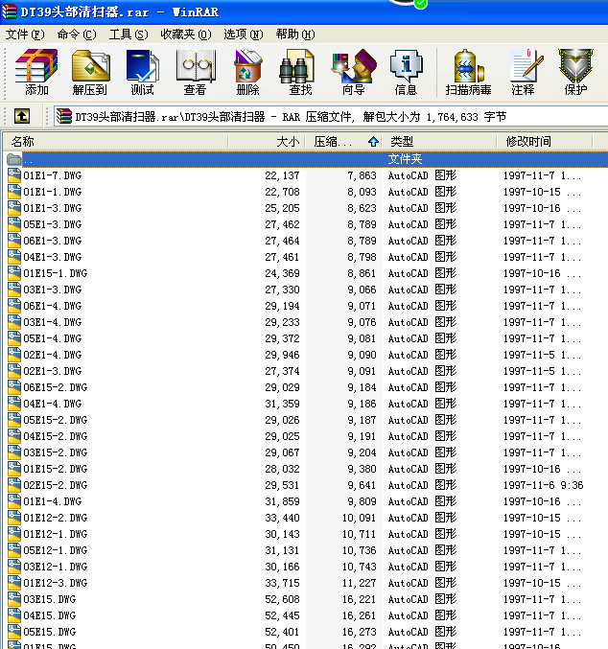Select the 01E1-7.DWG file icon
The height and width of the screenshot is (649, 608).
tap(14, 175)
